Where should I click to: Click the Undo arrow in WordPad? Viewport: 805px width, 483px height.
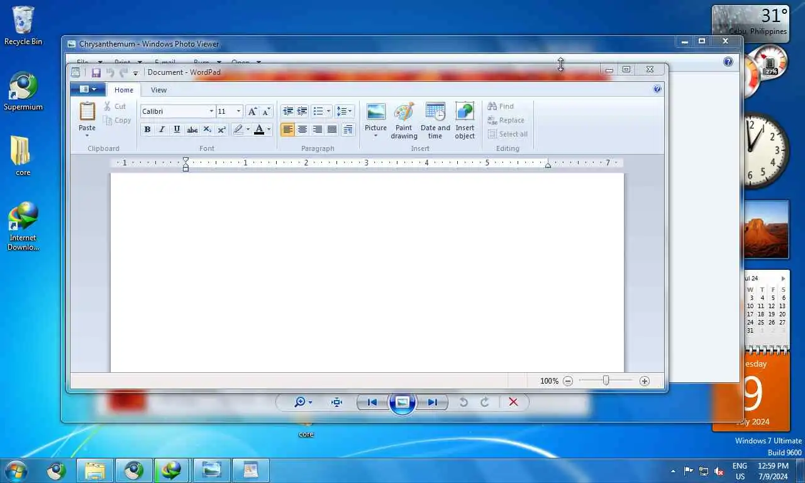tap(110, 73)
